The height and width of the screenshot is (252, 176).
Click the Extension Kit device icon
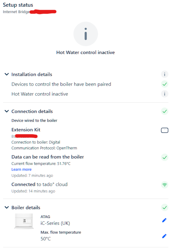click(x=165, y=130)
